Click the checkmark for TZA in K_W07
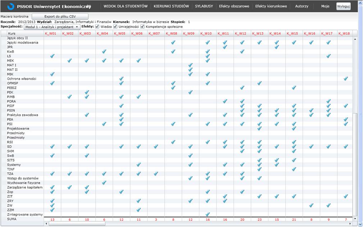 (156, 173)
